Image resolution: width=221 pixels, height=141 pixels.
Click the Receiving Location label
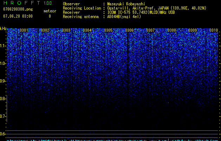pyautogui.click(x=82, y=8)
